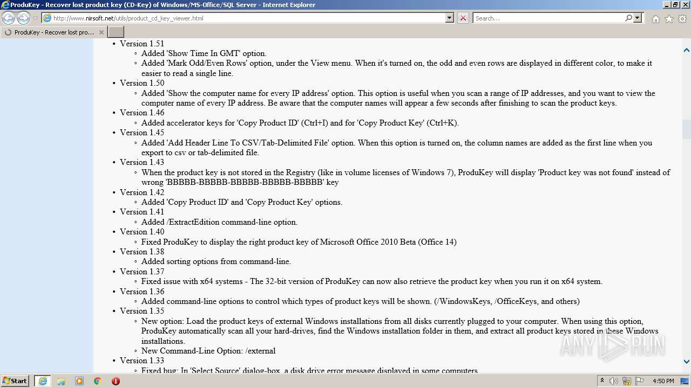Click 'Added /ExtractEdition command-line option.' line

(x=219, y=222)
